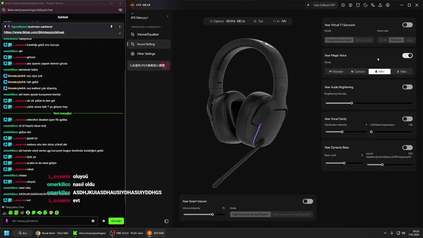Open the system tray volume icon

[x=403, y=233]
